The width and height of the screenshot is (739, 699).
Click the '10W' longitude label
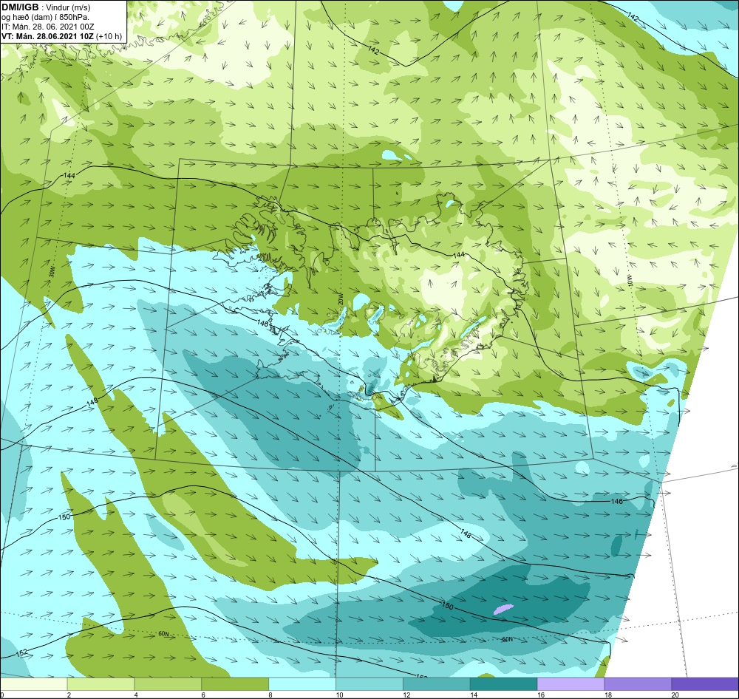(x=629, y=280)
